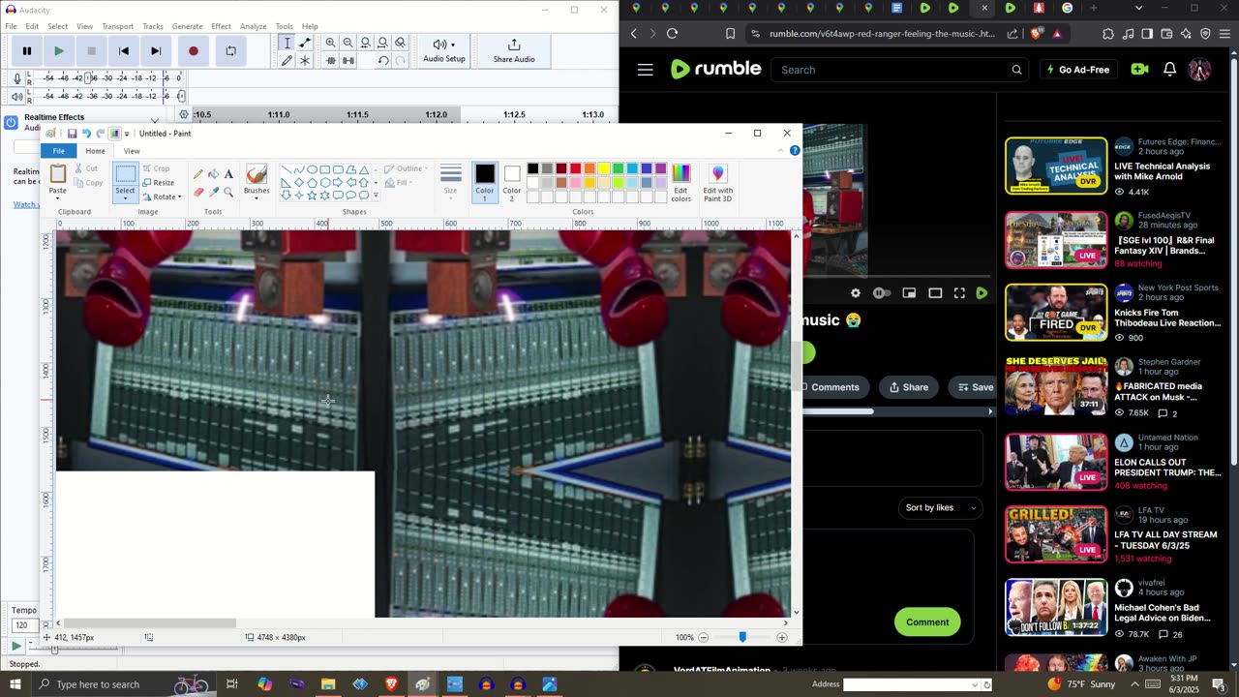Click the green Rumble upload camera icon
The image size is (1239, 697).
(1139, 70)
